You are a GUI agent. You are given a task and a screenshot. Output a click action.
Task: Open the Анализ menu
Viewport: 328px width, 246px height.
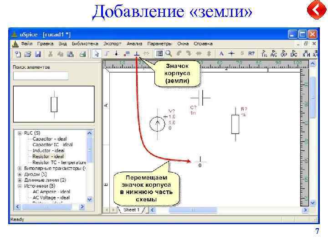click(x=134, y=44)
